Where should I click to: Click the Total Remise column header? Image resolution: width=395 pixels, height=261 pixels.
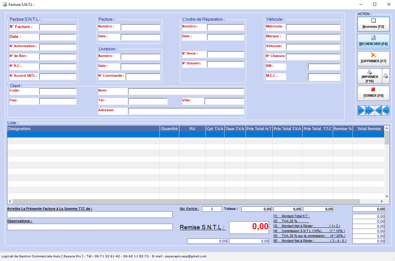point(369,128)
